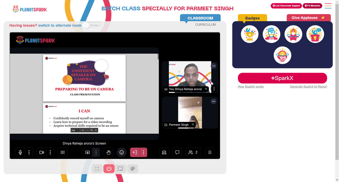The width and height of the screenshot is (339, 182).
Task: Select Divya Raheja arora's video thumbnail
Action: [x=190, y=77]
